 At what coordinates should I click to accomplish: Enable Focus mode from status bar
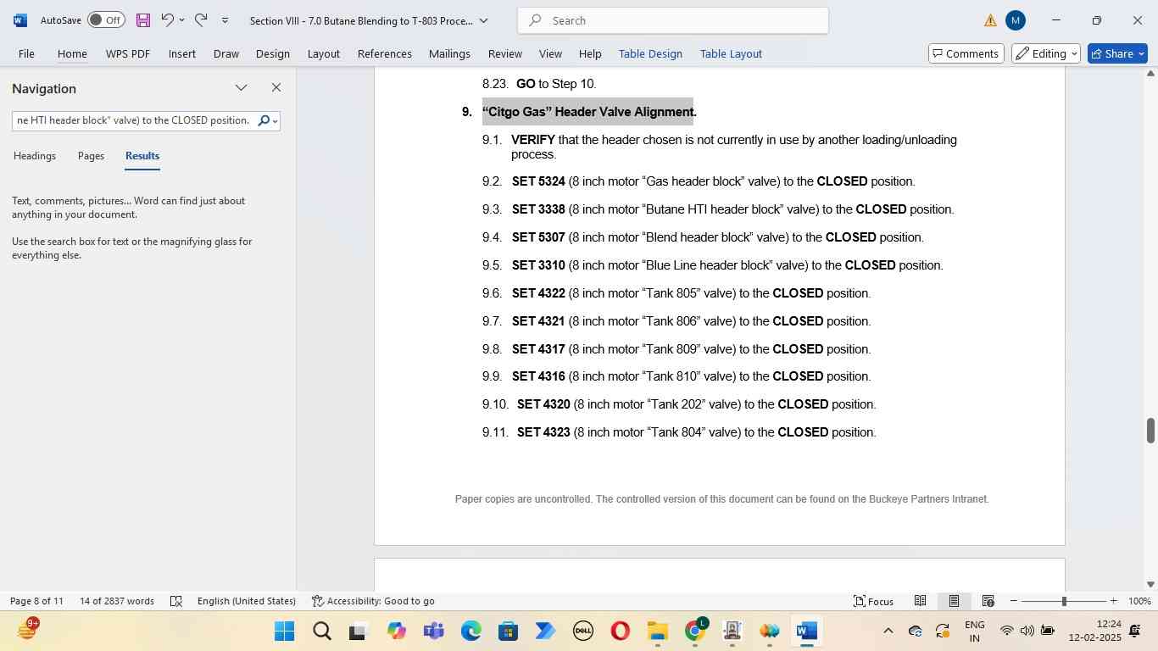pyautogui.click(x=874, y=601)
